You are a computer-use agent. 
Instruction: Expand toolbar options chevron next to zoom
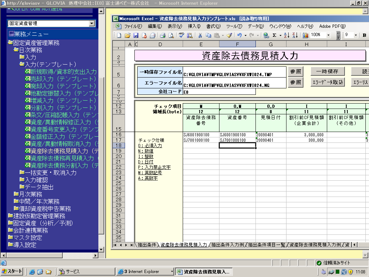click(x=338, y=35)
